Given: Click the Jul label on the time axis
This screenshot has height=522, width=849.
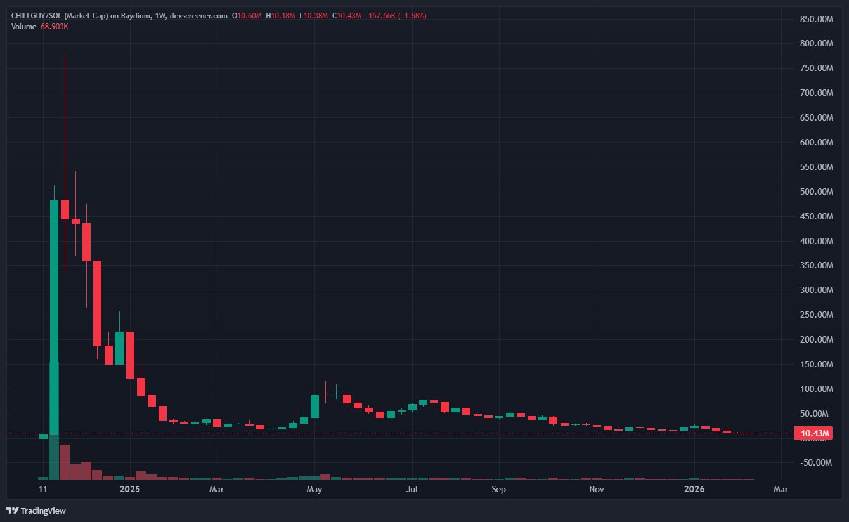Looking at the screenshot, I should [412, 490].
